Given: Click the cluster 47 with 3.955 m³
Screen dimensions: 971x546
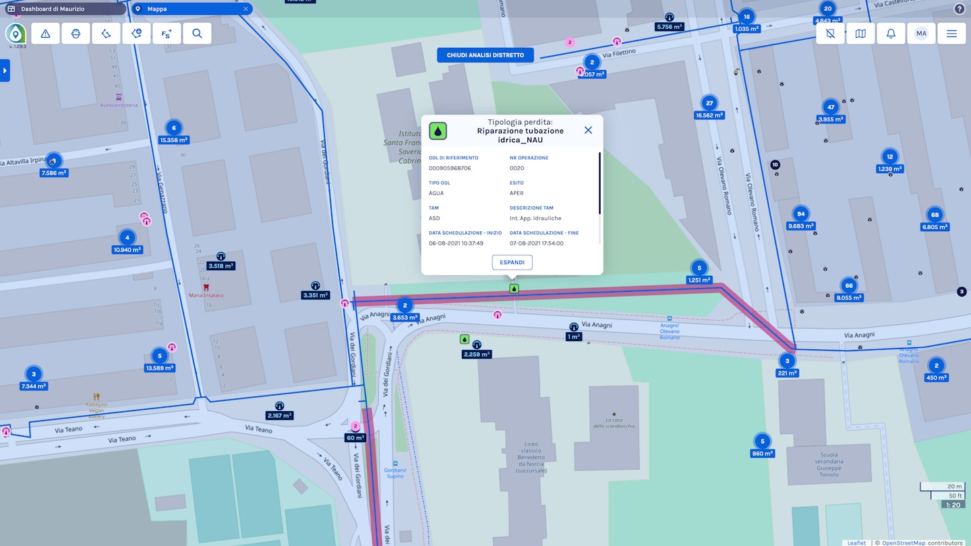Looking at the screenshot, I should (831, 107).
